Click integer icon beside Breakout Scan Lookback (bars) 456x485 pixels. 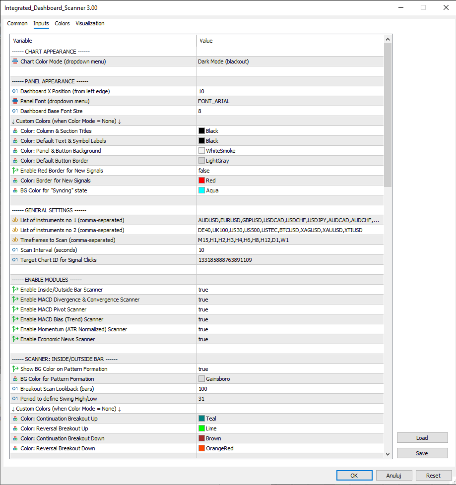[x=15, y=388]
